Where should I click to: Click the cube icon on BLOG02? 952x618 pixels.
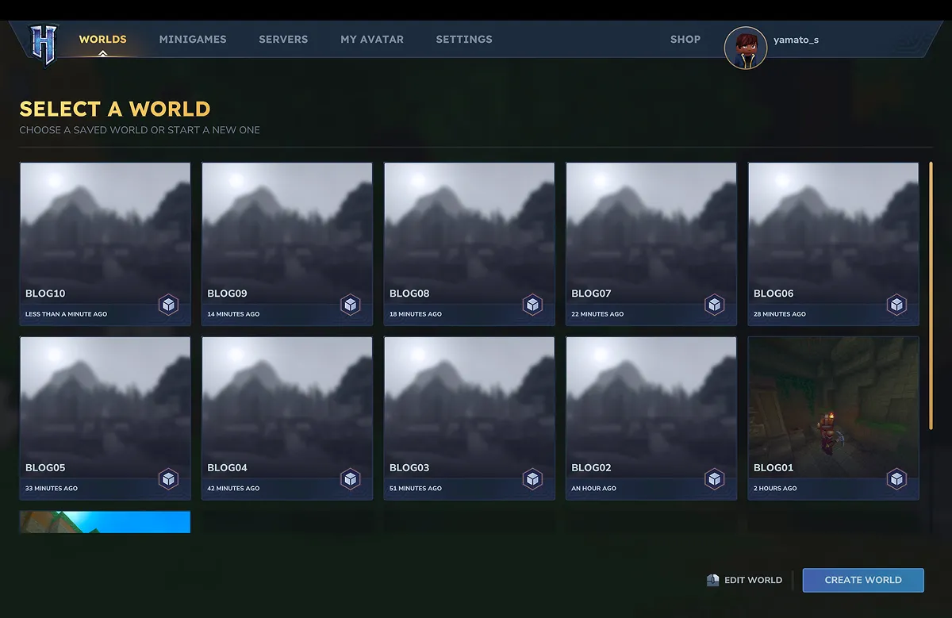point(715,479)
